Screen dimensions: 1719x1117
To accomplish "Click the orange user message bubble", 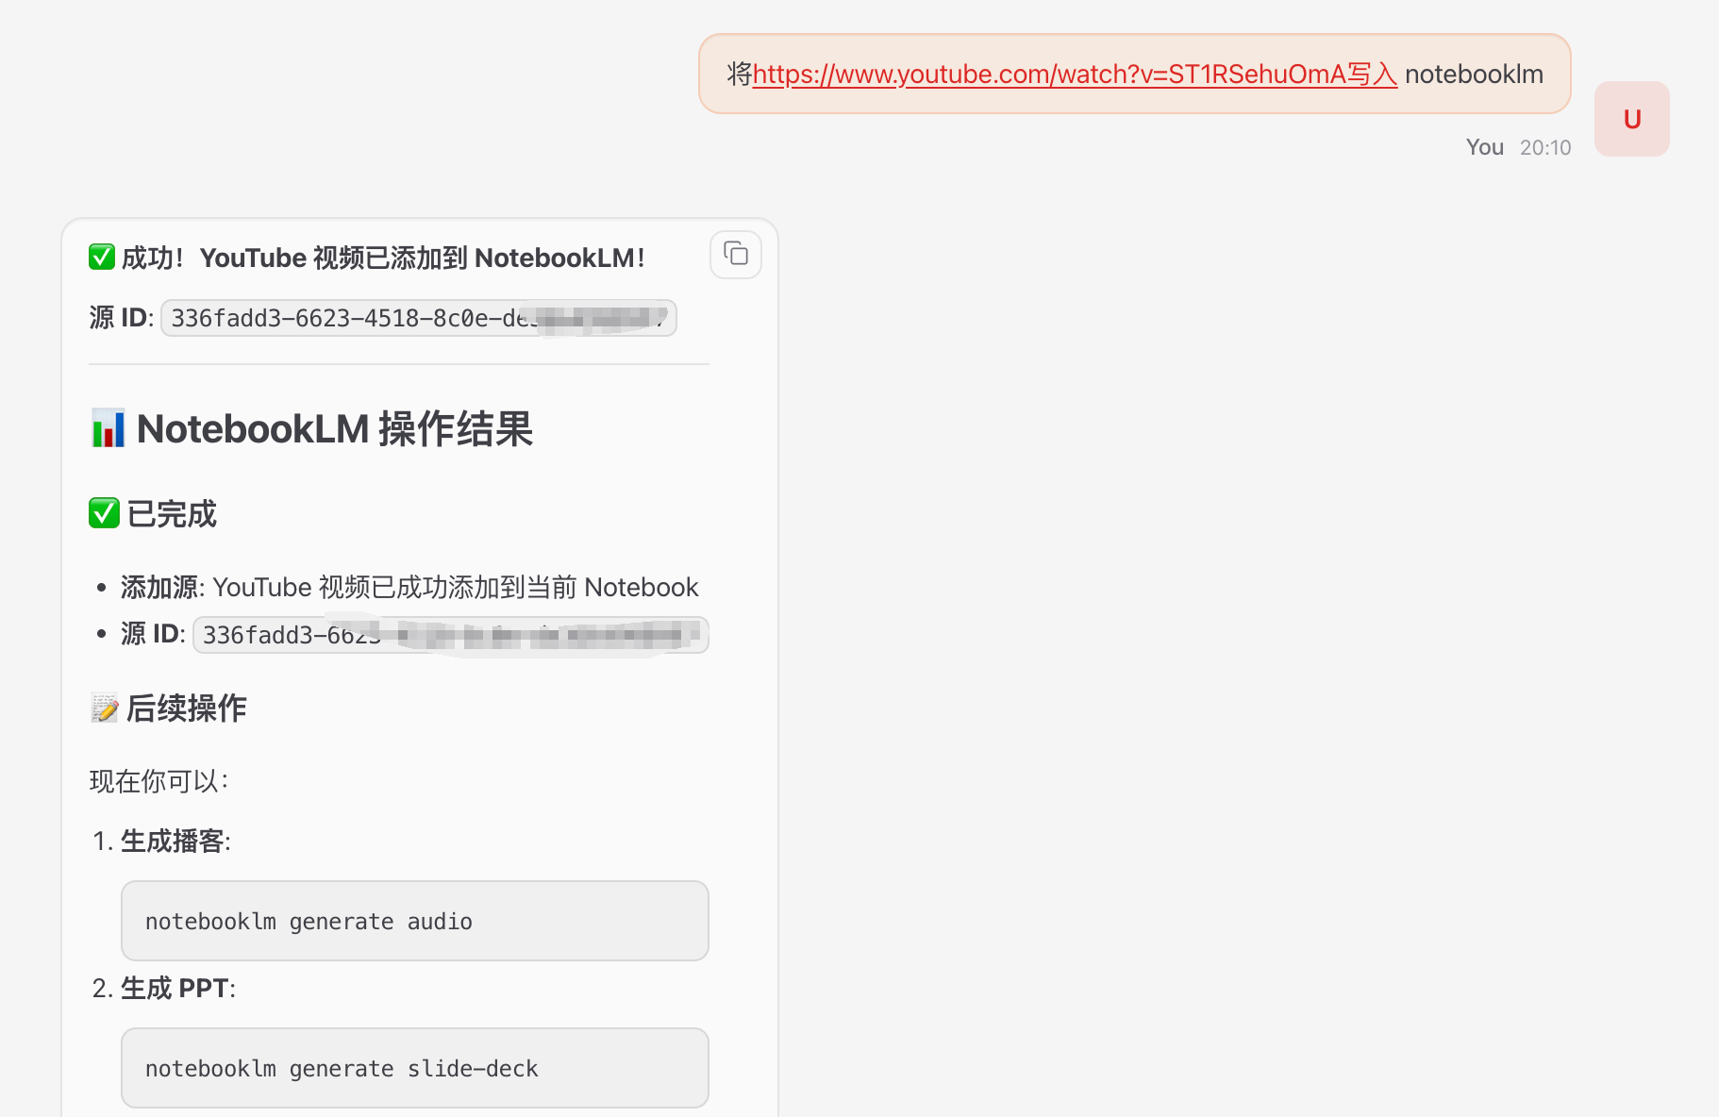I will (x=1132, y=74).
